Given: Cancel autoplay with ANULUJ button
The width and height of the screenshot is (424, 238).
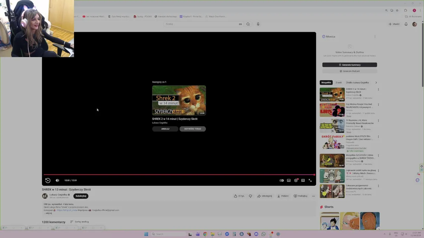Looking at the screenshot, I should (x=165, y=129).
